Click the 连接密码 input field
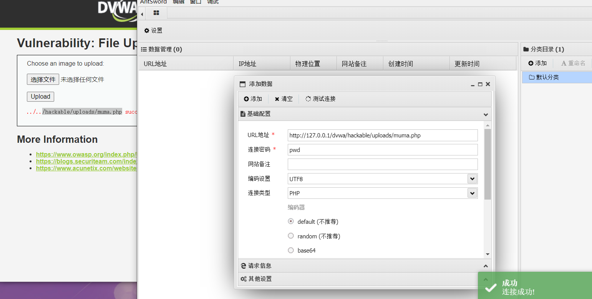Screen dimensions: 592x299 [x=383, y=150]
